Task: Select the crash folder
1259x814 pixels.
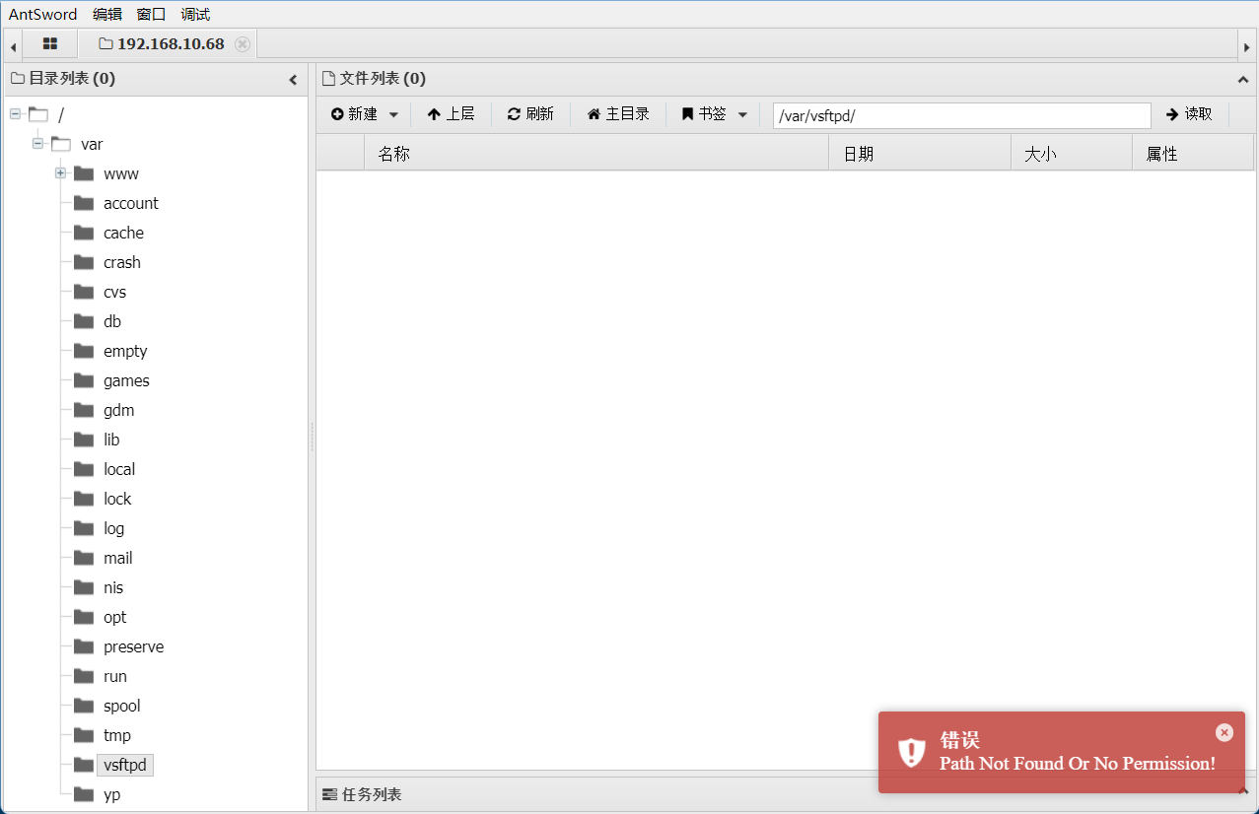Action: click(x=122, y=262)
